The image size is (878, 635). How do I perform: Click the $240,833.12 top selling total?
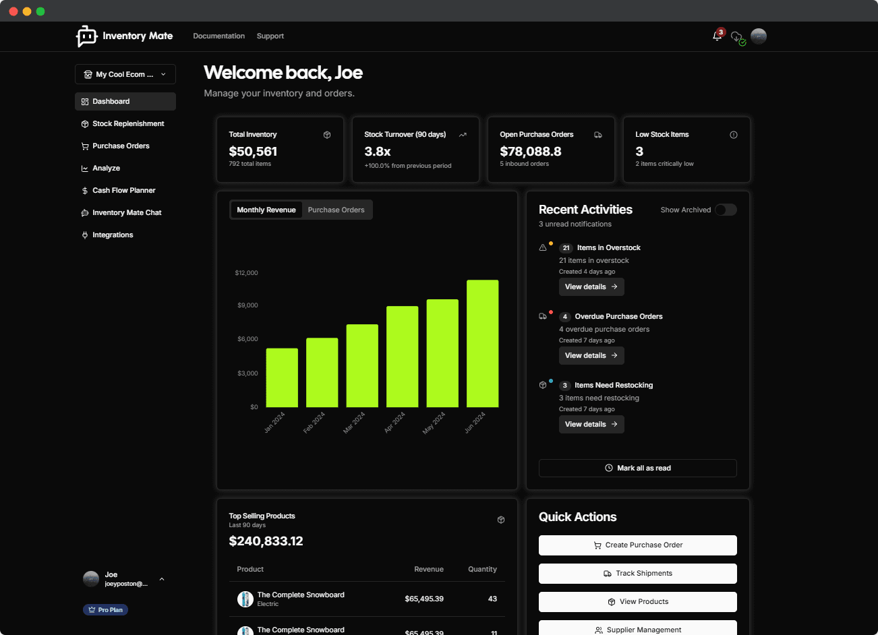click(266, 541)
